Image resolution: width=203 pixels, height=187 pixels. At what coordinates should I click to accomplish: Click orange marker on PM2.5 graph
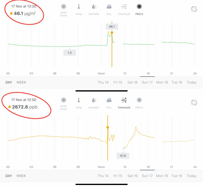pyautogui.click(x=112, y=33)
